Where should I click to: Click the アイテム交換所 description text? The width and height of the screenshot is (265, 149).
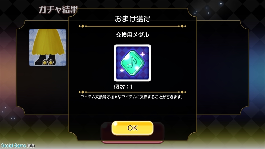[131, 97]
